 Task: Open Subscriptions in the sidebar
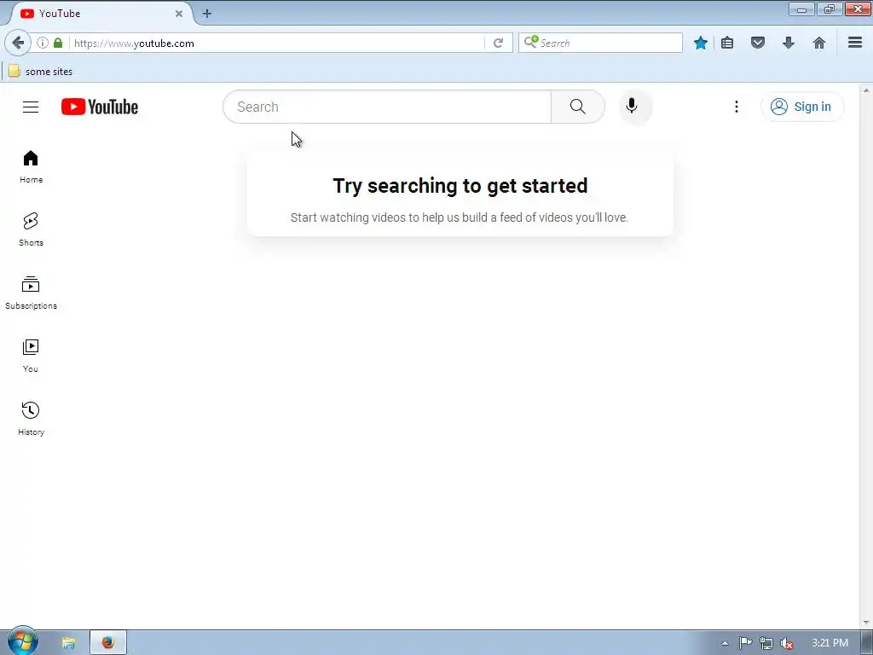(x=31, y=293)
